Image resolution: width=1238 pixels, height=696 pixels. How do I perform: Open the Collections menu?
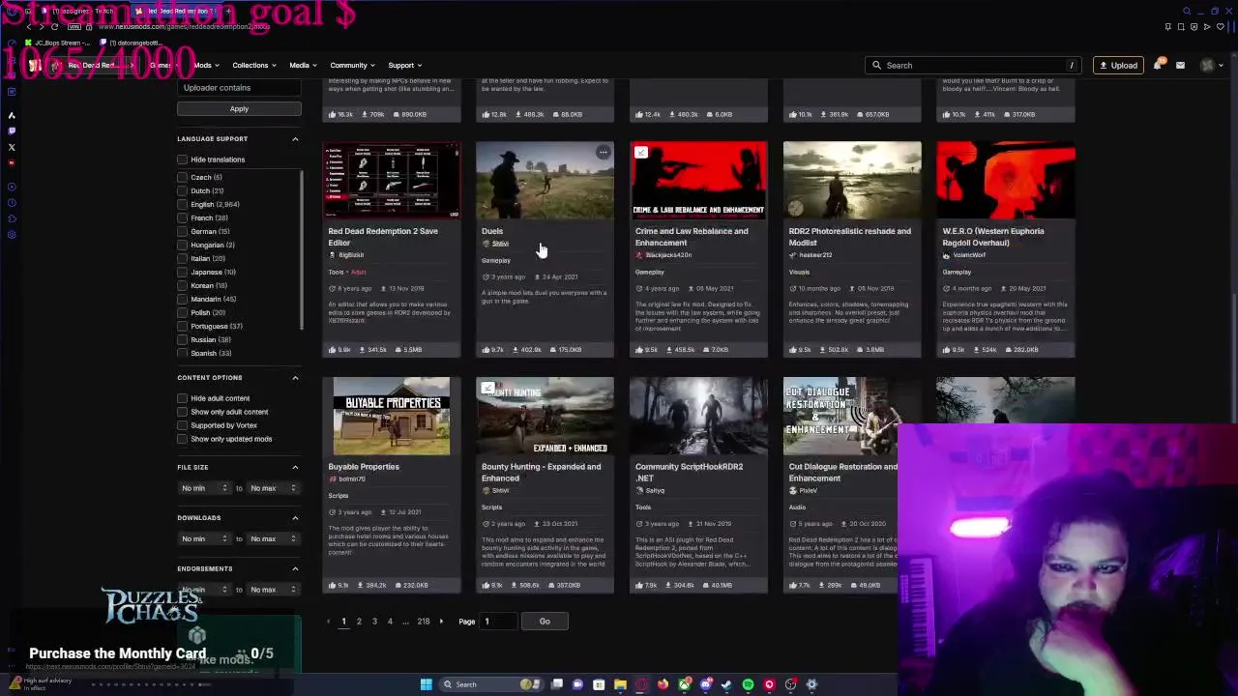tap(254, 65)
